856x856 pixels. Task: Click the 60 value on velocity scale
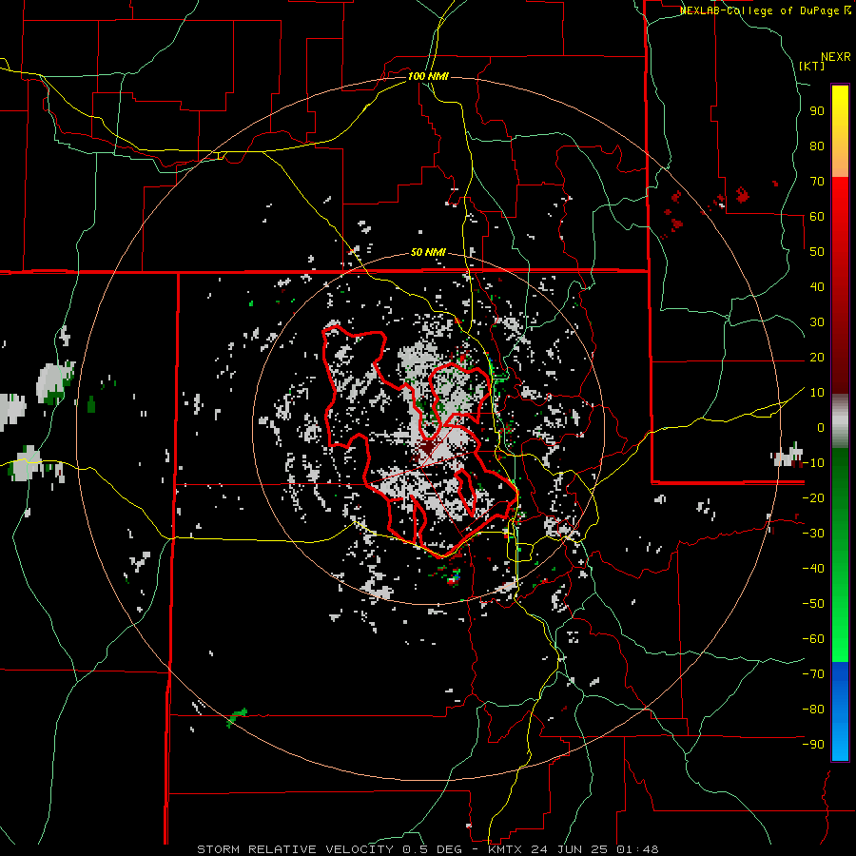[817, 216]
